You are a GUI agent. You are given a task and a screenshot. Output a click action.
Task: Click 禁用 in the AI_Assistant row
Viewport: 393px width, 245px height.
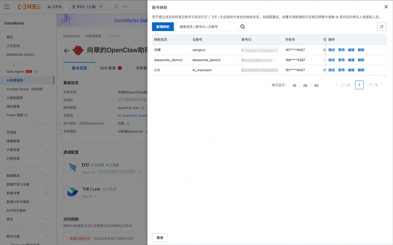pos(341,70)
